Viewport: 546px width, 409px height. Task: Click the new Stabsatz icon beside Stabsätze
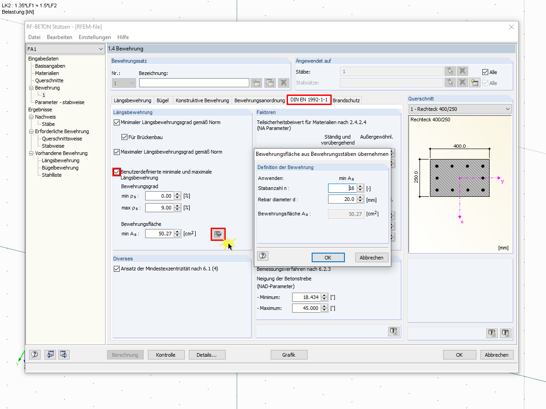[475, 83]
